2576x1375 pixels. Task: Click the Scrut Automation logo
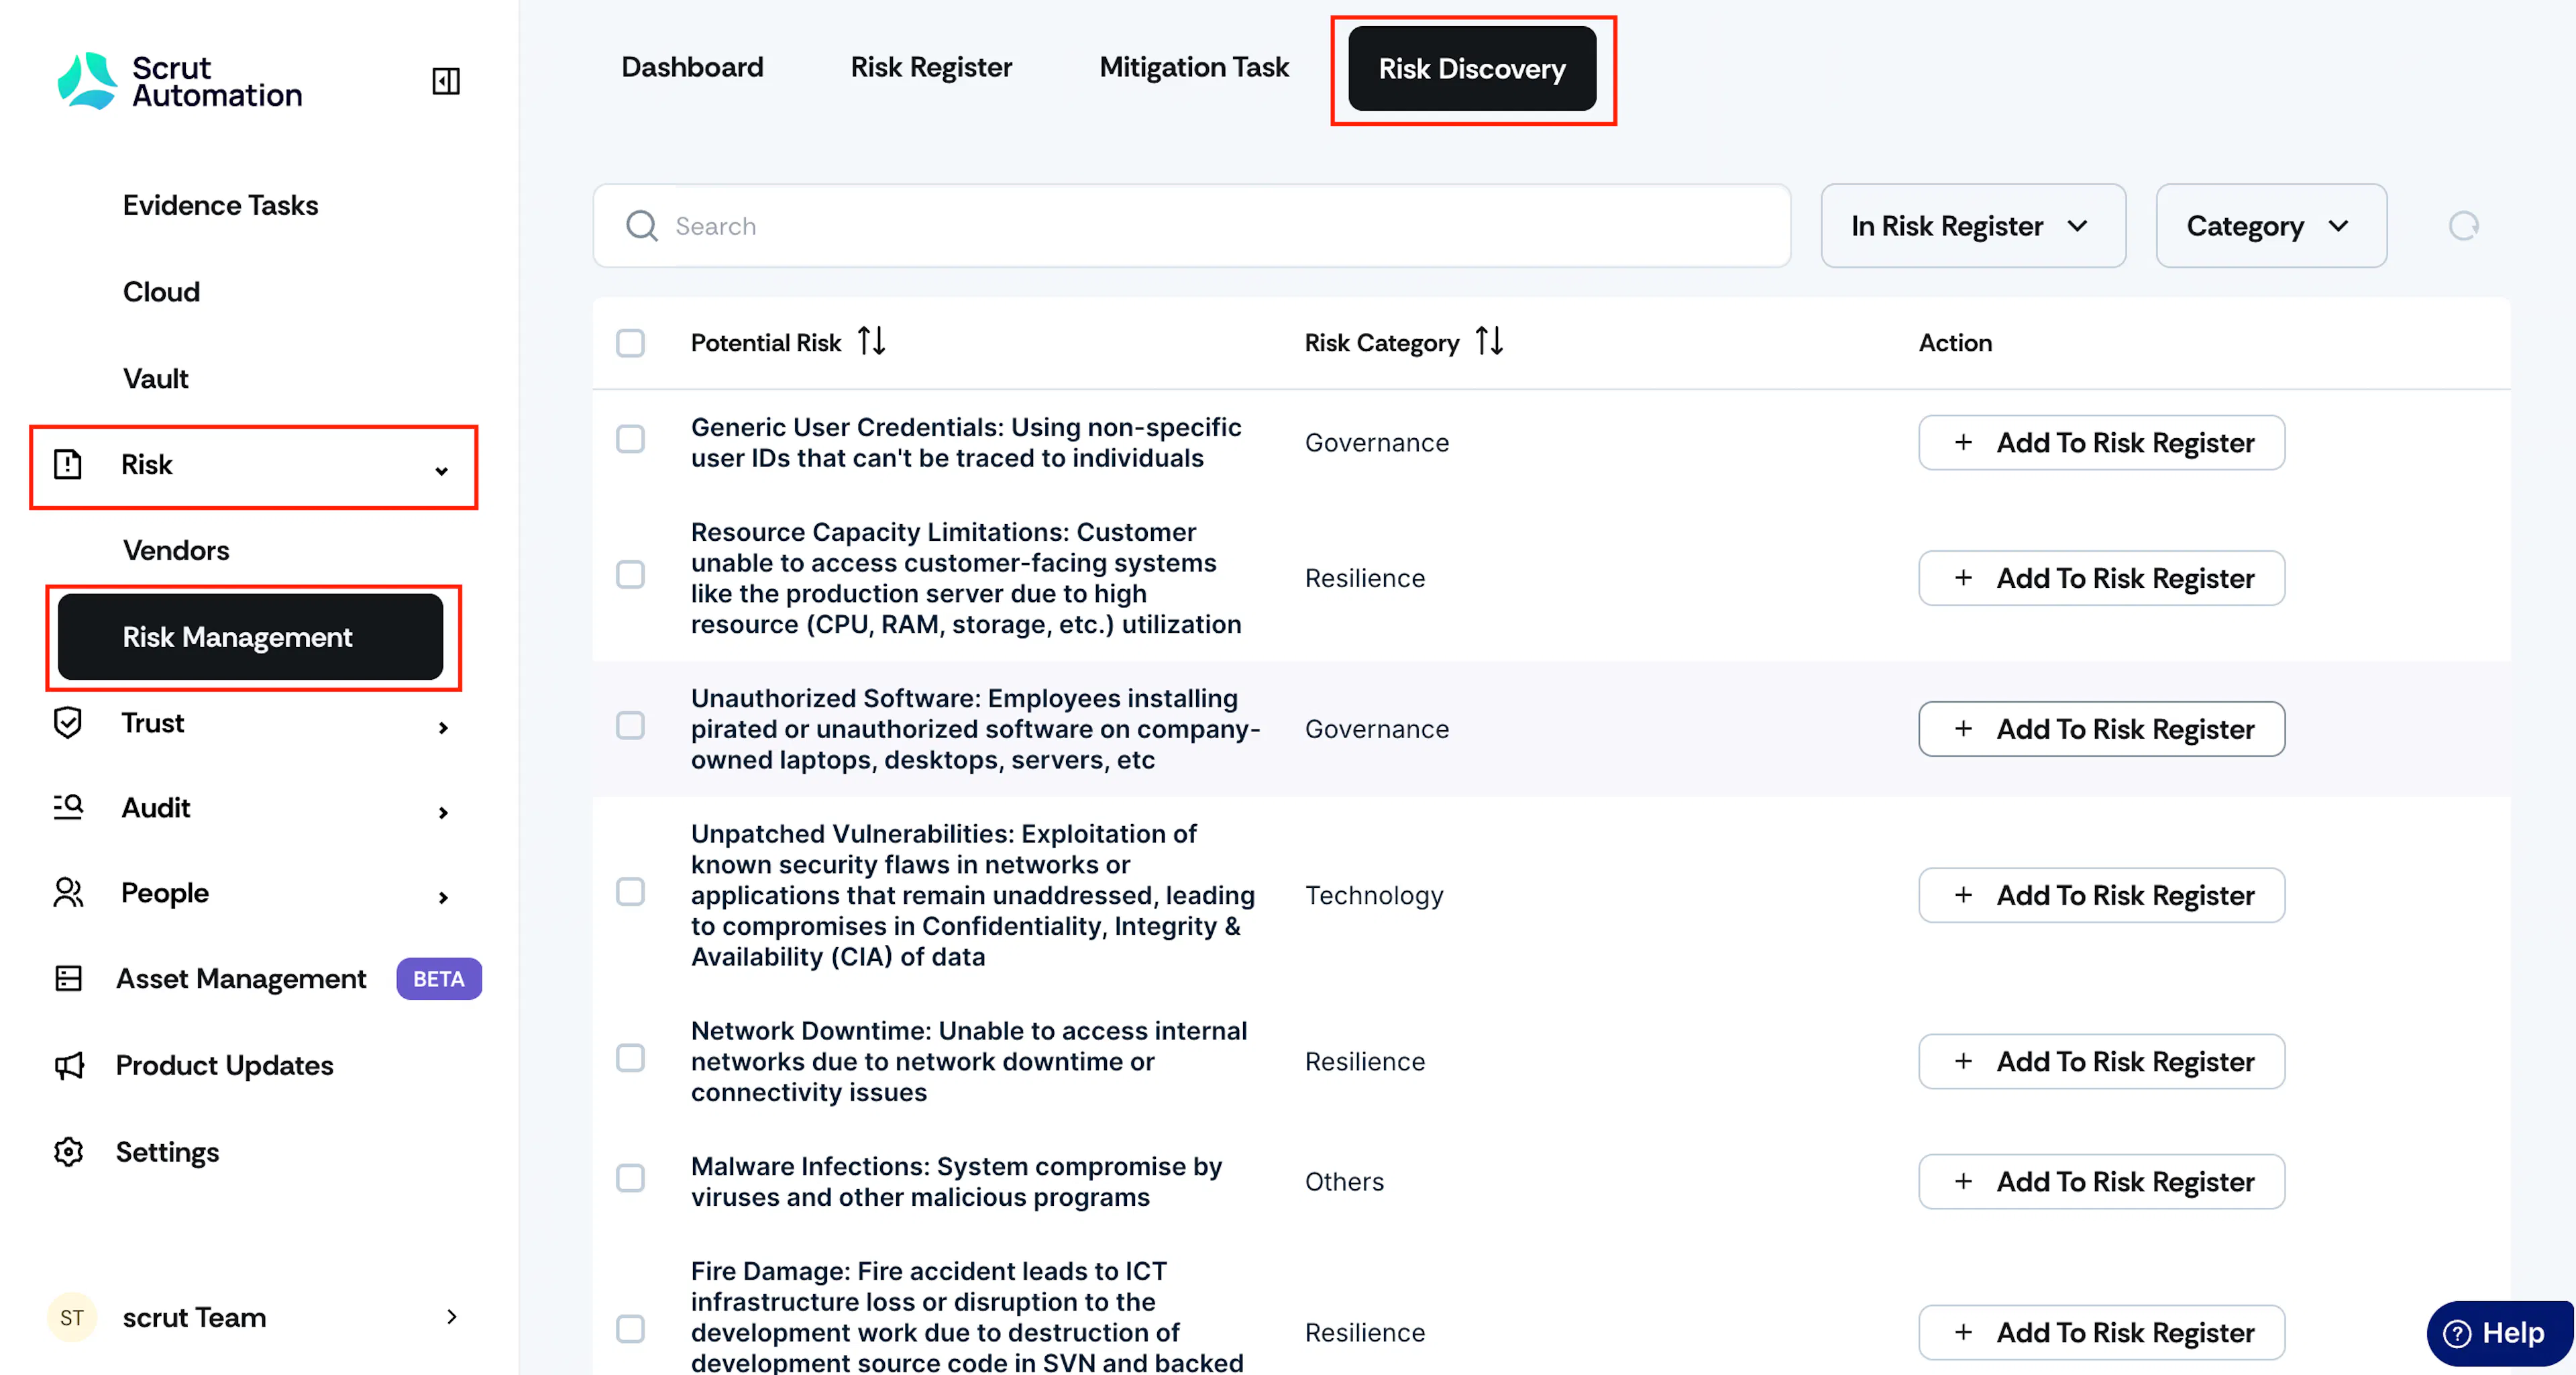click(x=180, y=81)
